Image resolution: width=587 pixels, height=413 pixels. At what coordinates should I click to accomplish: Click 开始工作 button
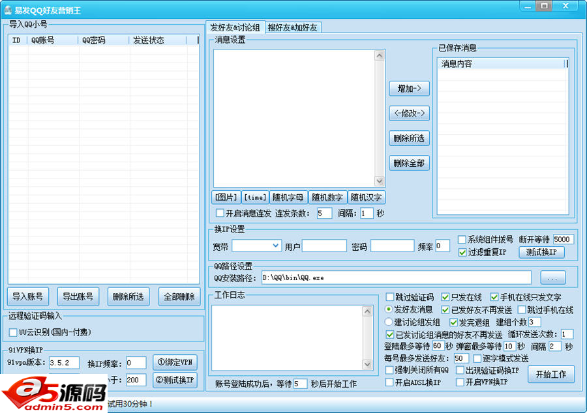click(x=551, y=374)
